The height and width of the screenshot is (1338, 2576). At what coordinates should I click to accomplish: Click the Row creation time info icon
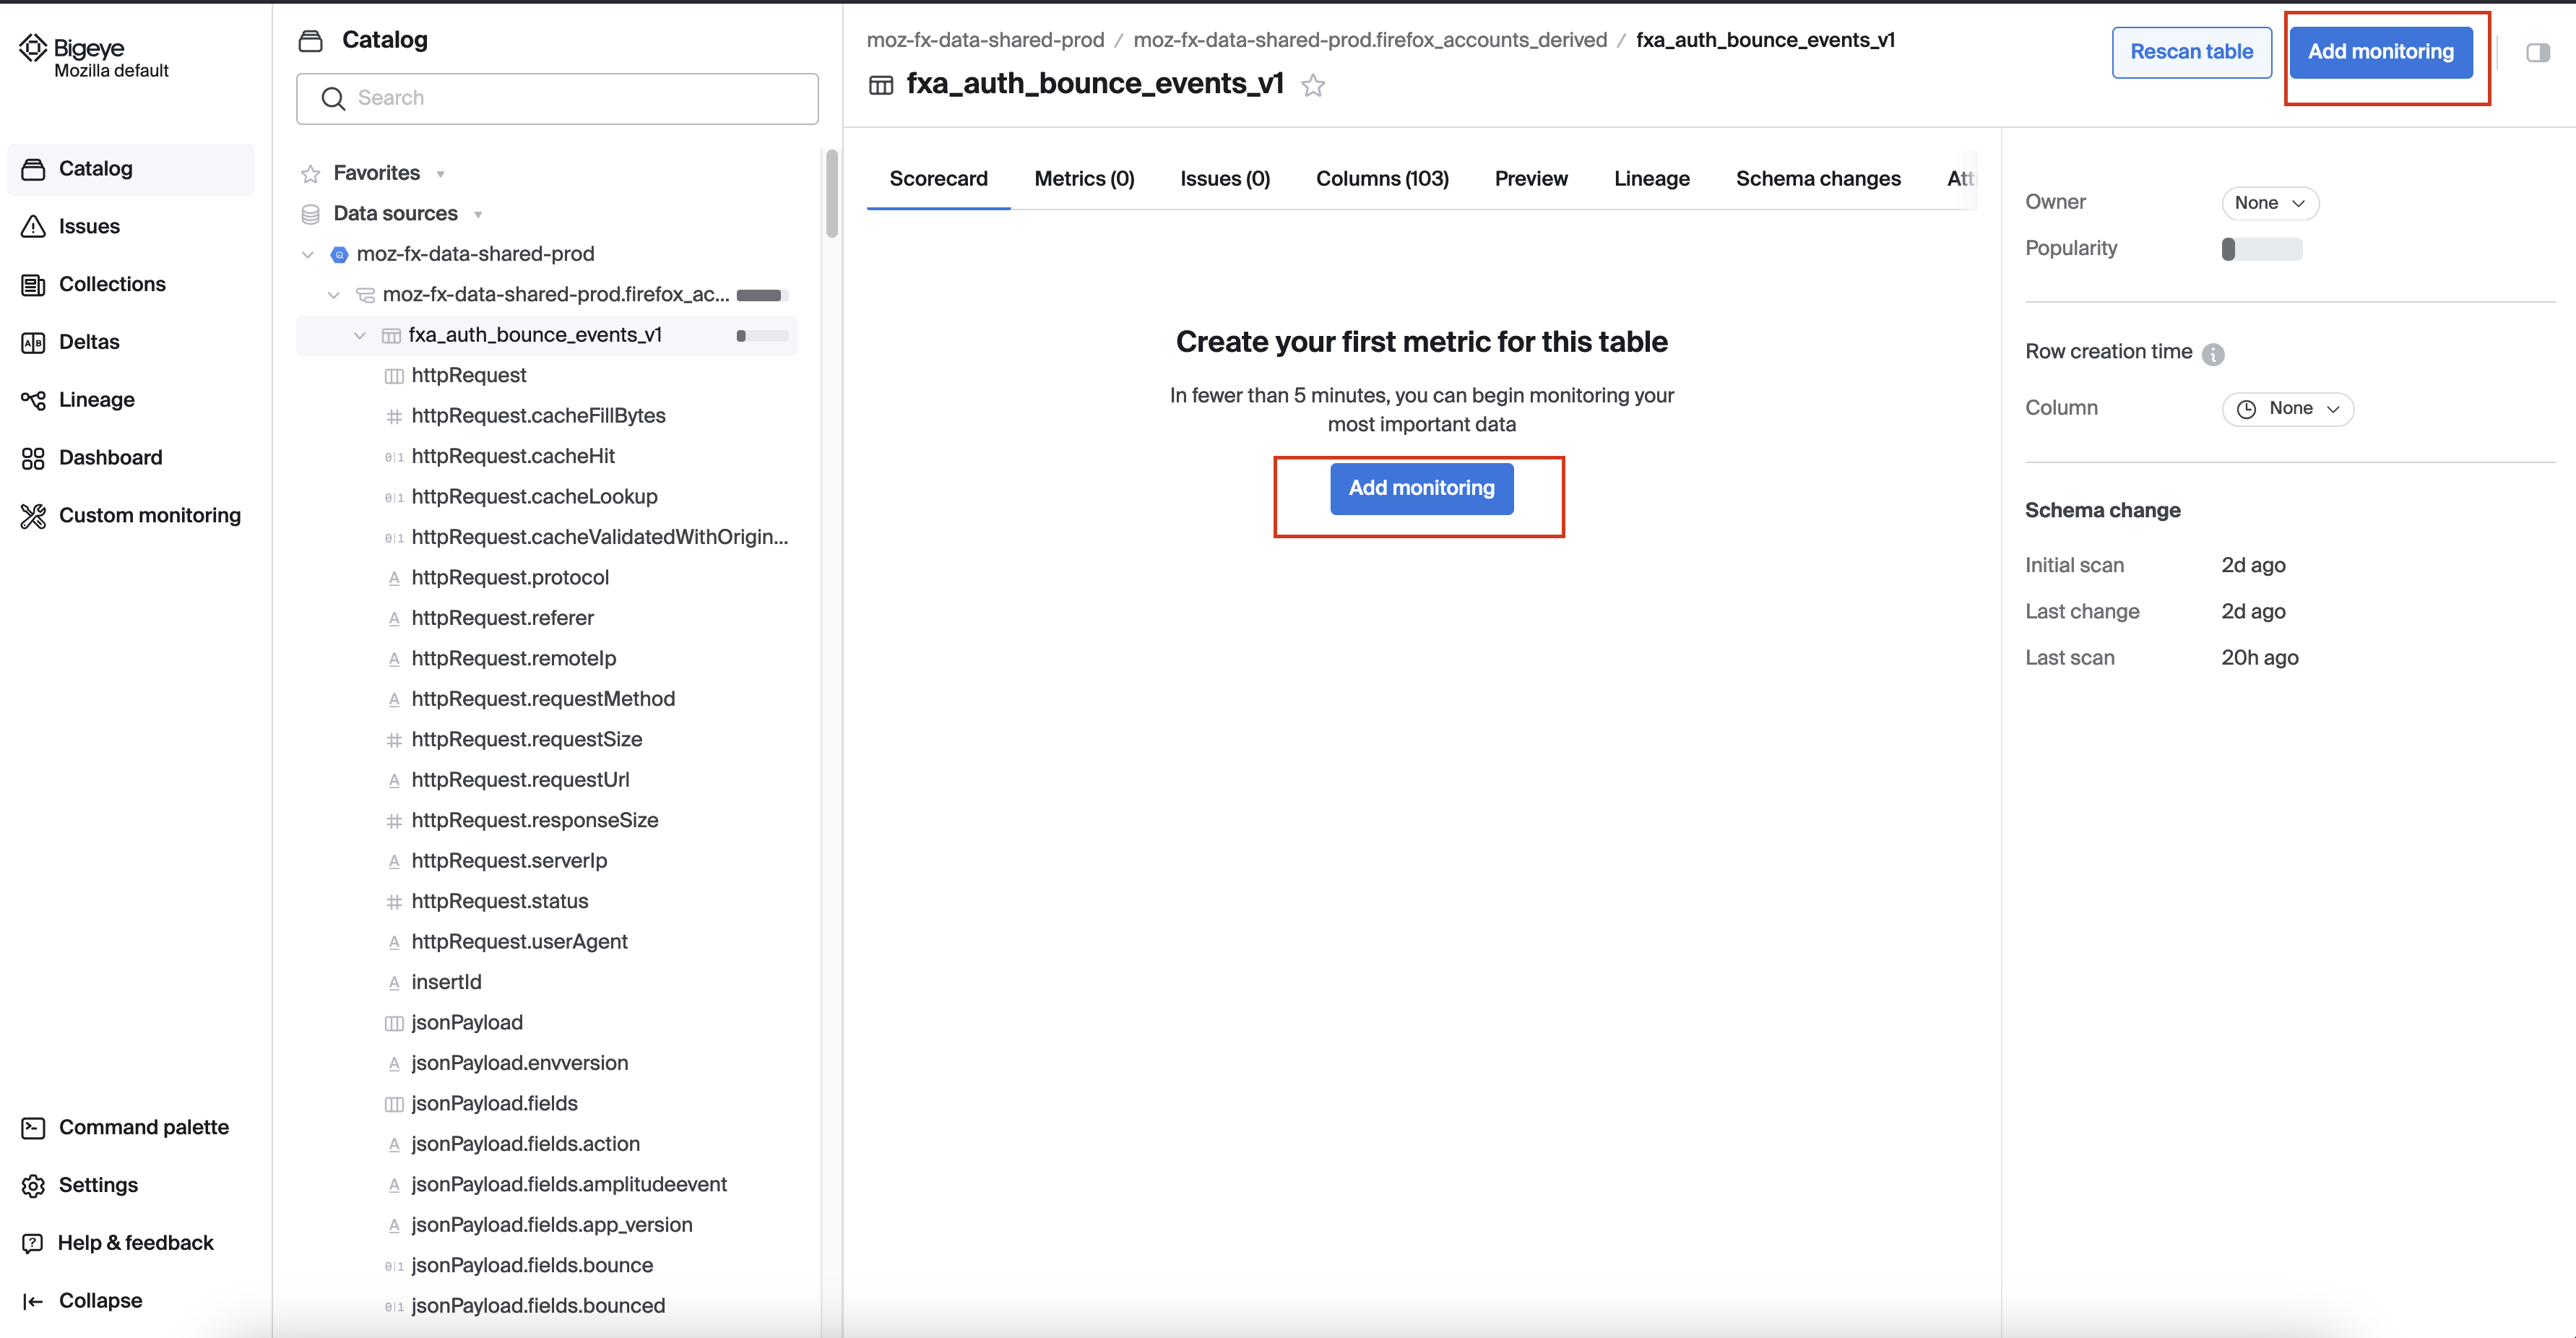coord(2213,354)
